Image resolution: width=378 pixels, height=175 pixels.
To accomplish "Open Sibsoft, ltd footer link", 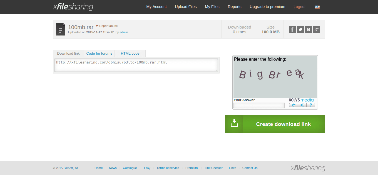I will pos(71,168).
